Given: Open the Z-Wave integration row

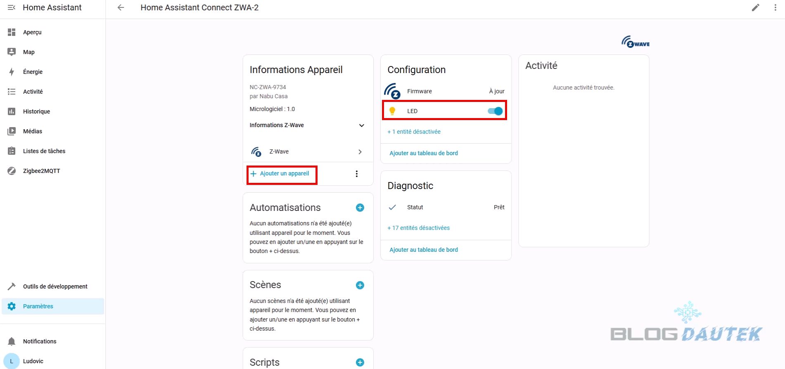Looking at the screenshot, I should click(x=308, y=152).
